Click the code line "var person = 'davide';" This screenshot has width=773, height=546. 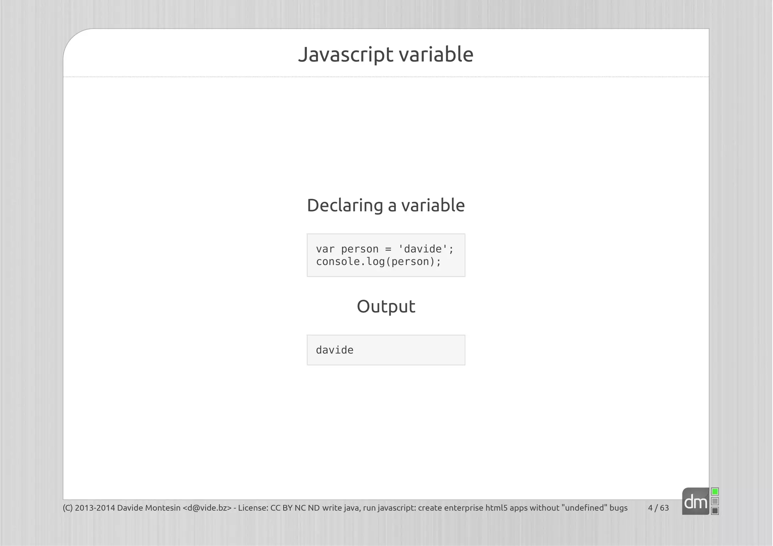tap(385, 249)
